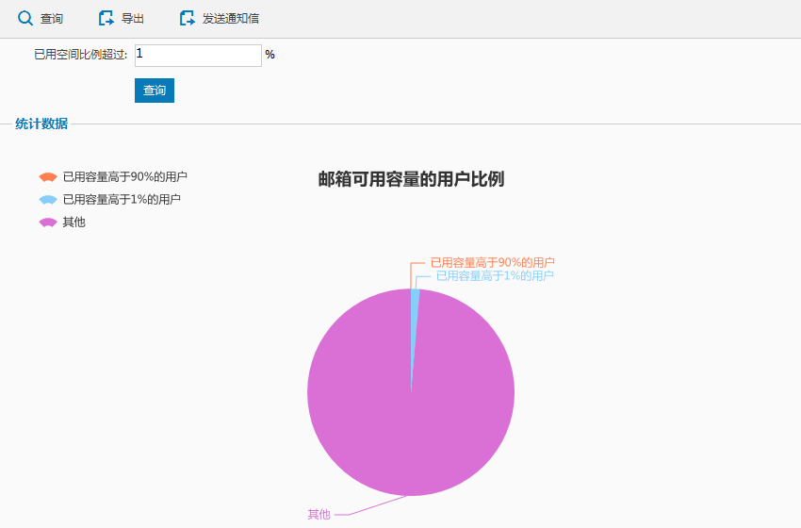Toggle legend text 其他
Screen dimensions: 801x528
pyautogui.click(x=74, y=223)
